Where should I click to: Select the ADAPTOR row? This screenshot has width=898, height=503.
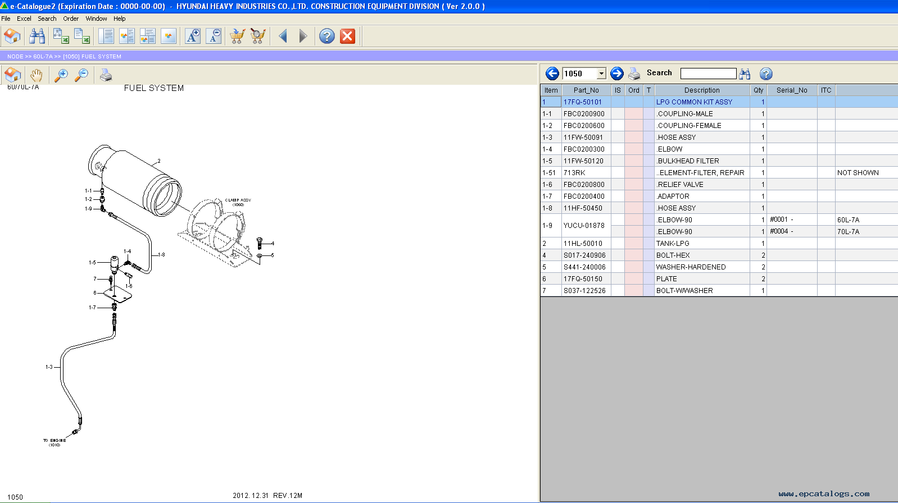click(719, 196)
